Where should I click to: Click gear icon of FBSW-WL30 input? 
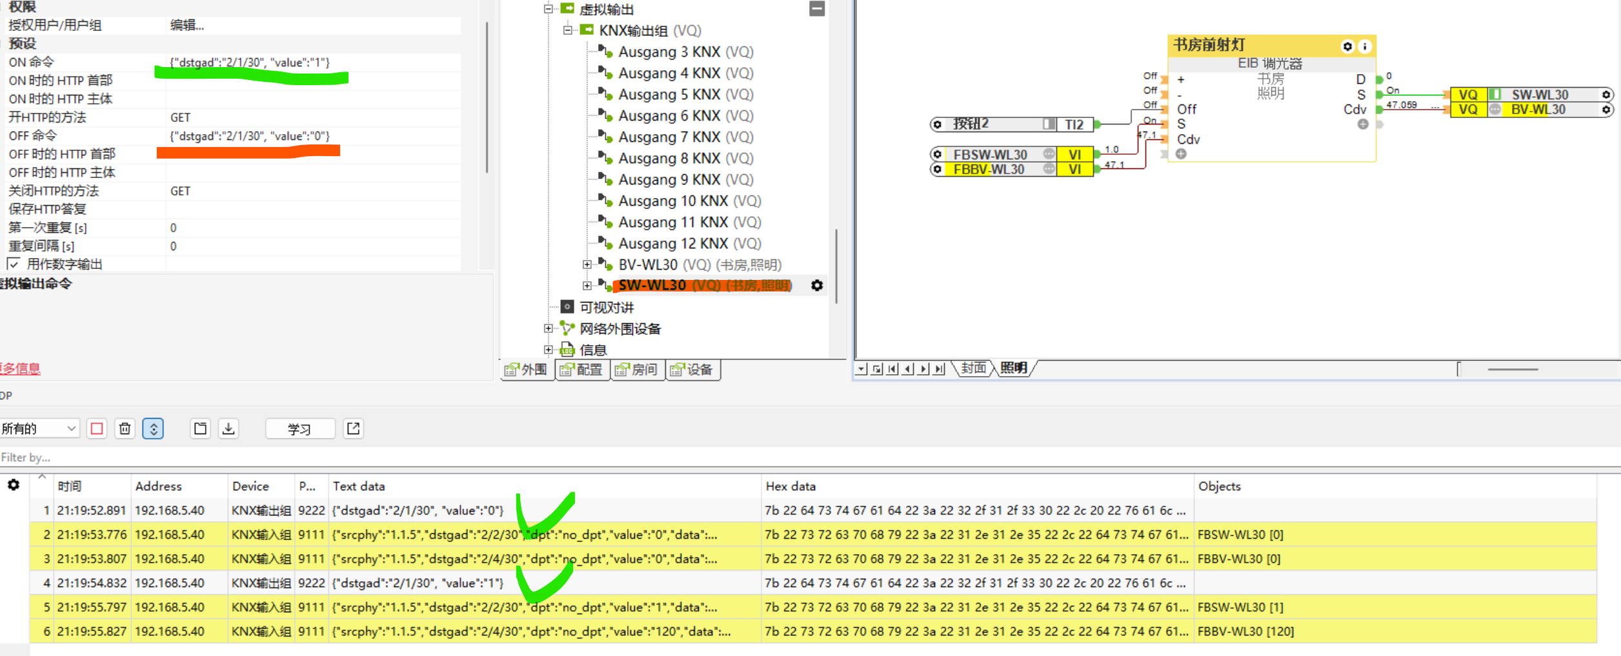pyautogui.click(x=938, y=154)
